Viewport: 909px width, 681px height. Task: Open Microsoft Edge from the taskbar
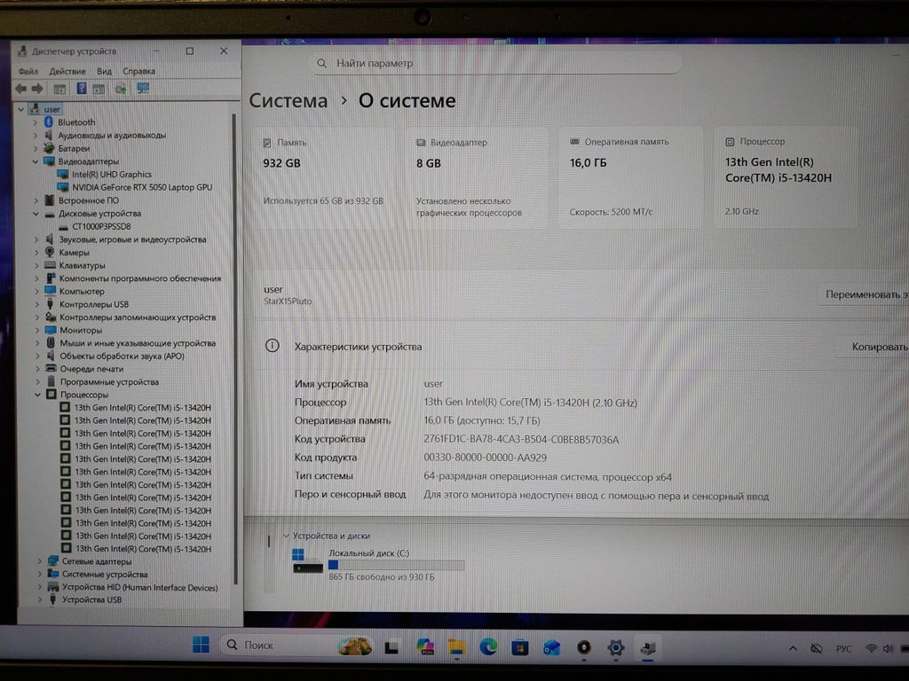488,647
